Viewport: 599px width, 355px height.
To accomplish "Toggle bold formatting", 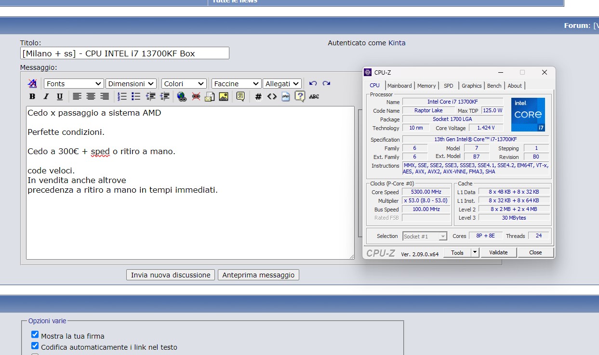I will click(32, 96).
